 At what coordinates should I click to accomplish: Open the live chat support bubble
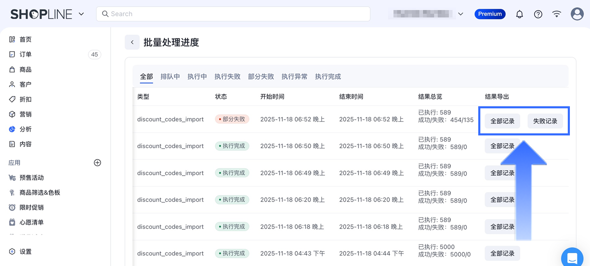(x=572, y=258)
